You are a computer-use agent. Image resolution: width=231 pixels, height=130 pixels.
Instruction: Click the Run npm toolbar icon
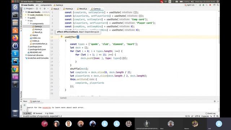click(x=200, y=5)
